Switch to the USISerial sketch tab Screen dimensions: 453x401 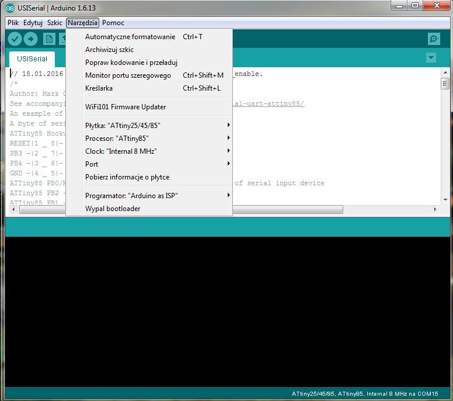click(x=32, y=58)
